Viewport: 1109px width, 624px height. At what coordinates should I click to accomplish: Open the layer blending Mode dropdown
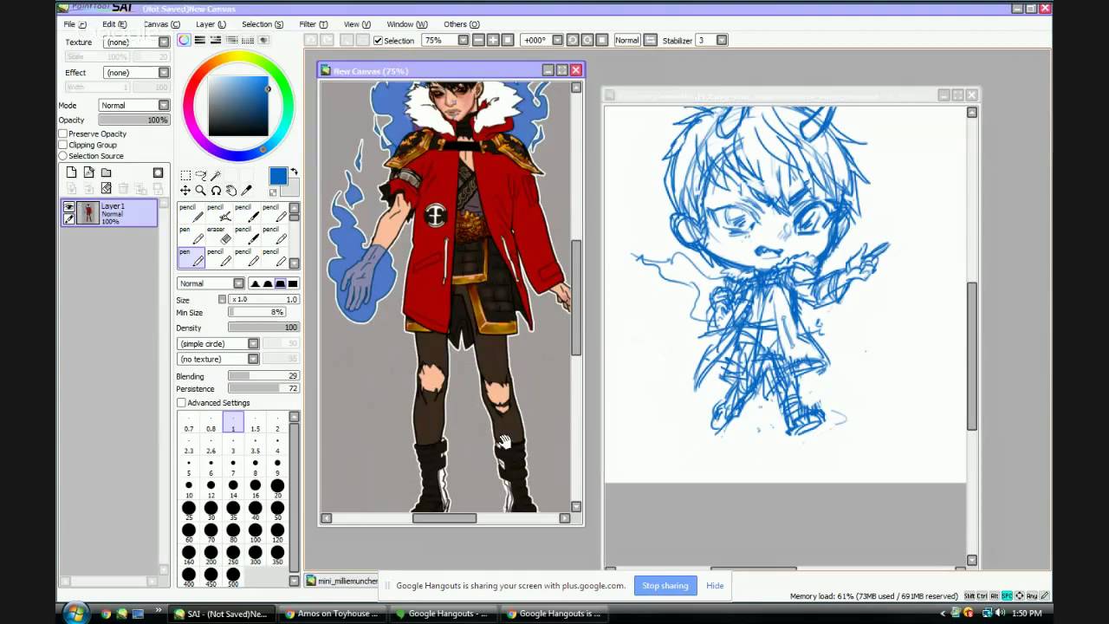(x=133, y=105)
